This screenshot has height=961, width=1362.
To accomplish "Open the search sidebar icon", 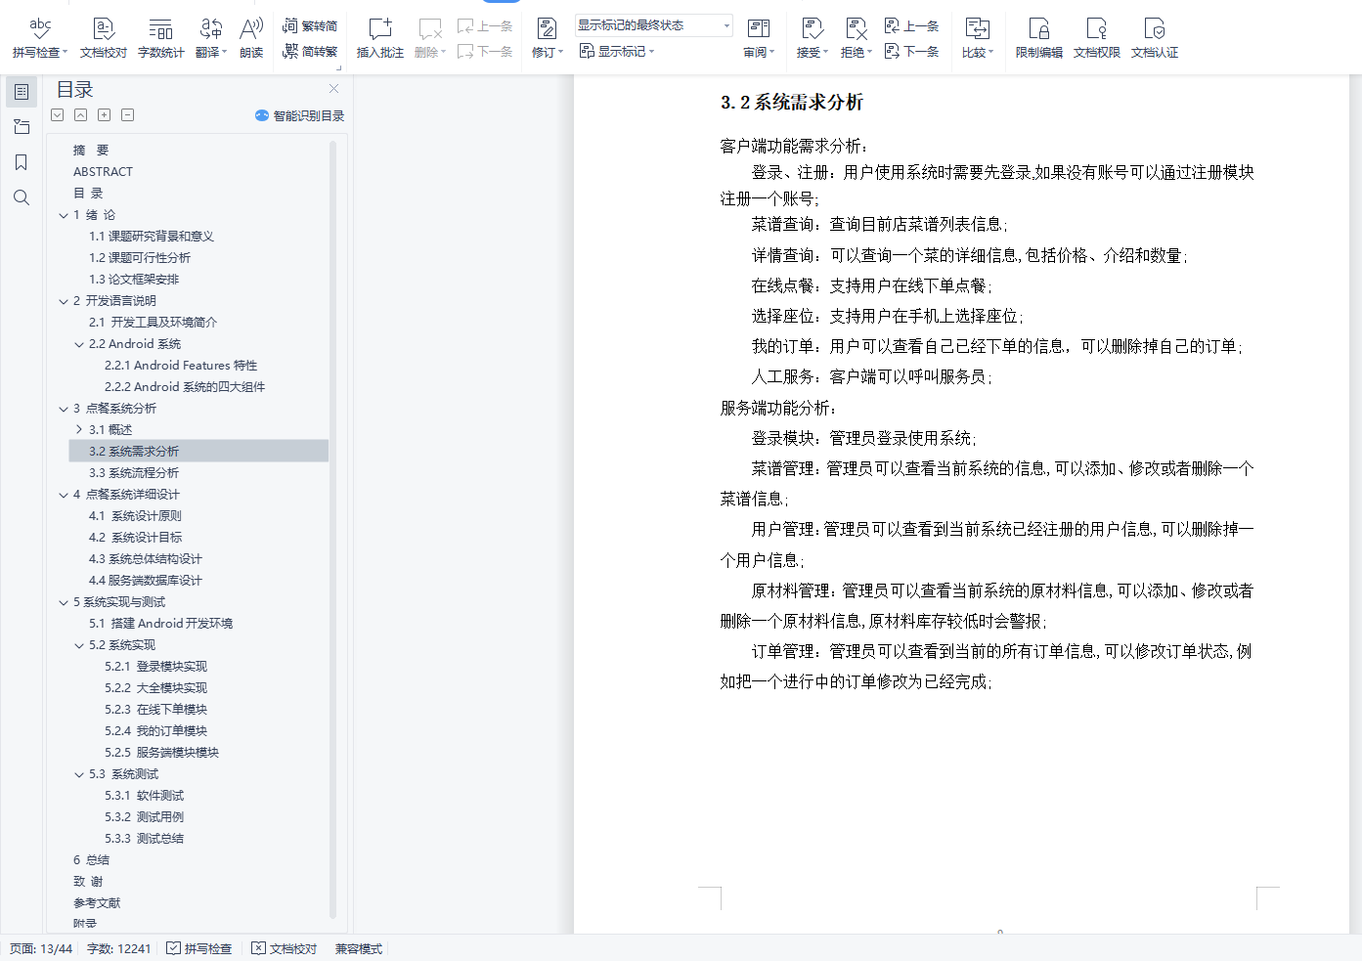I will click(x=22, y=197).
